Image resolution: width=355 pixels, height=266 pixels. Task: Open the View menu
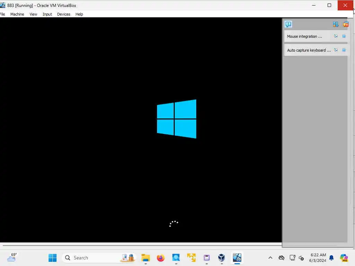point(33,14)
